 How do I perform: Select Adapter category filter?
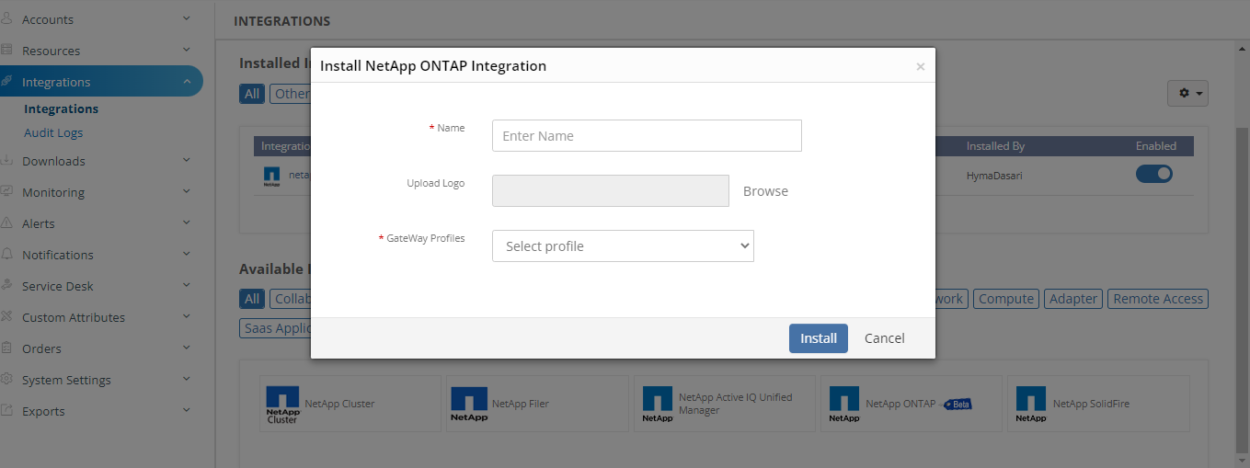(1073, 299)
